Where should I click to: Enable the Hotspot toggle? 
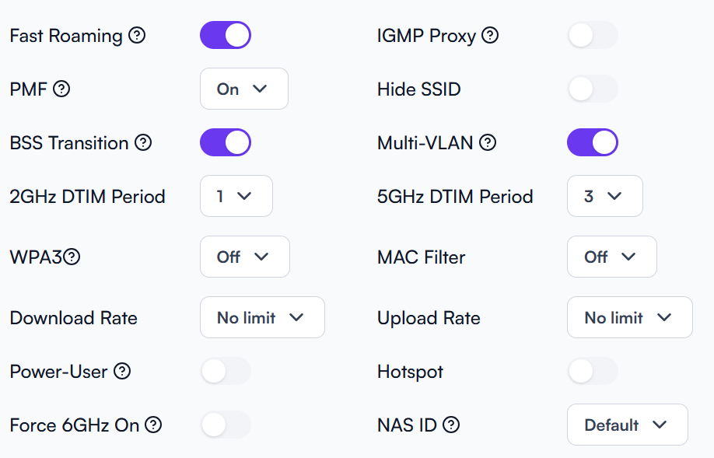pyautogui.click(x=593, y=371)
